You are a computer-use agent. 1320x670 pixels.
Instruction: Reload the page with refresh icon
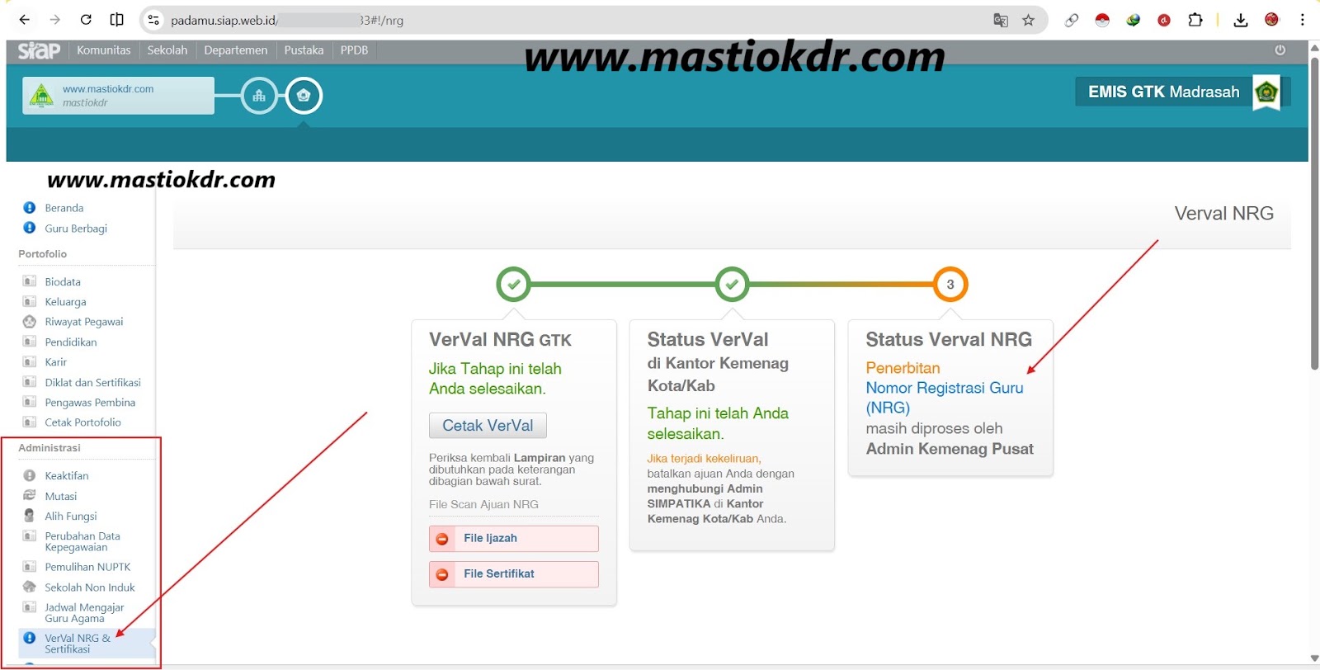86,20
